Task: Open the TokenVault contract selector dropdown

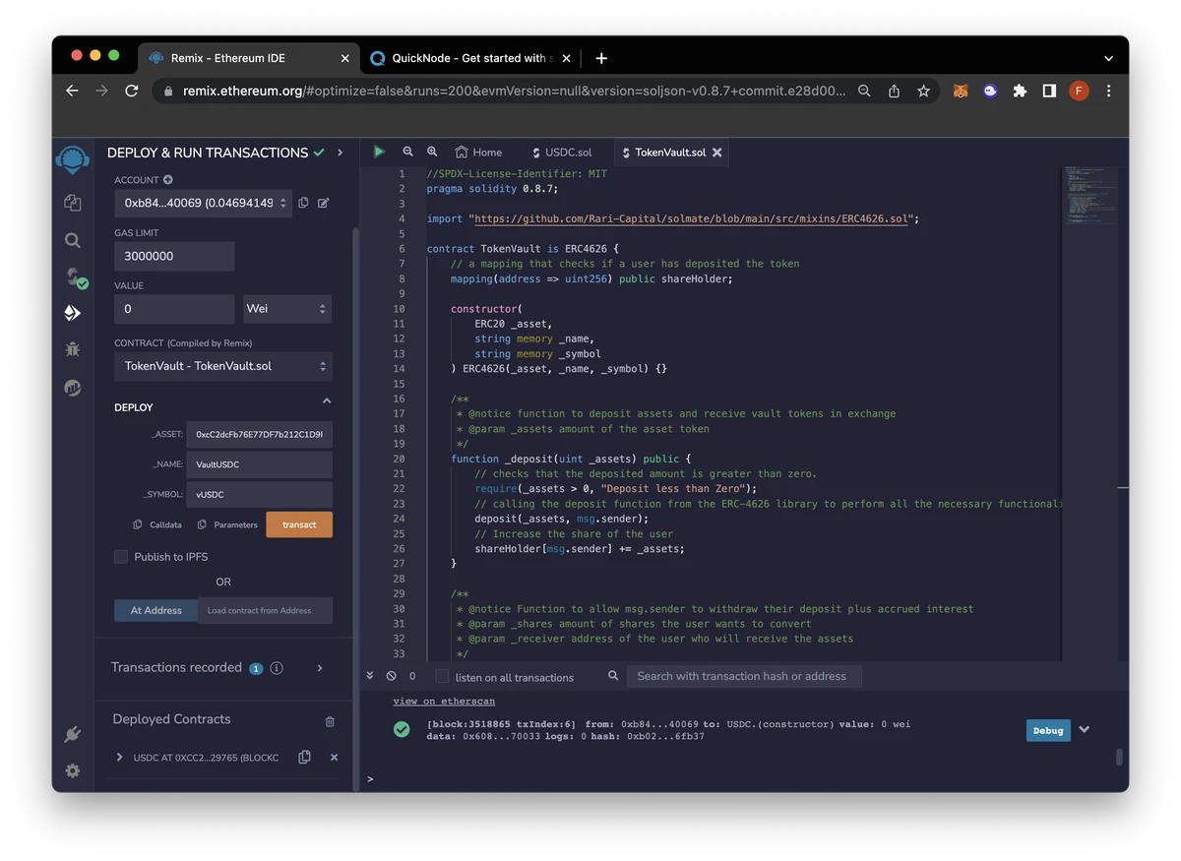Action: tap(222, 366)
